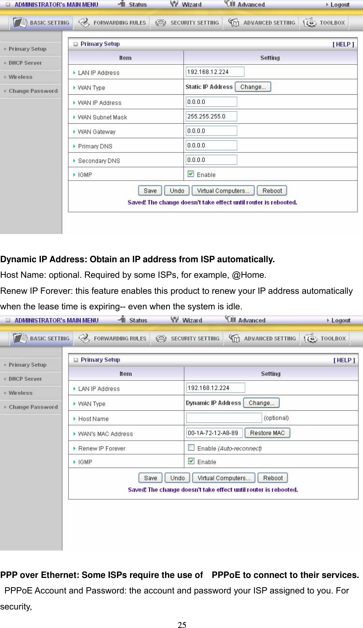
Task: Open WAN Type change dialog for Static IP
Action: click(253, 87)
